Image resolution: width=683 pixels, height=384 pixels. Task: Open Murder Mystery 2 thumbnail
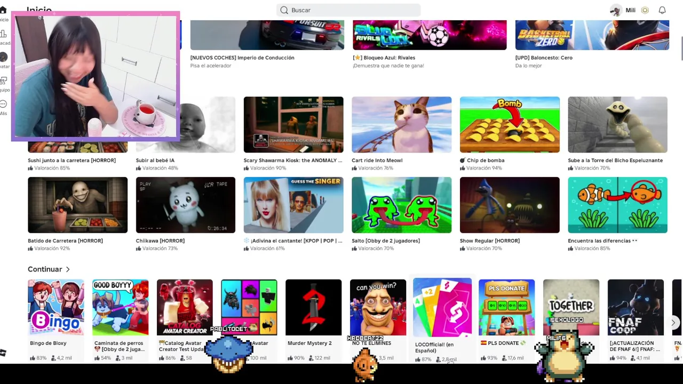pos(314,307)
